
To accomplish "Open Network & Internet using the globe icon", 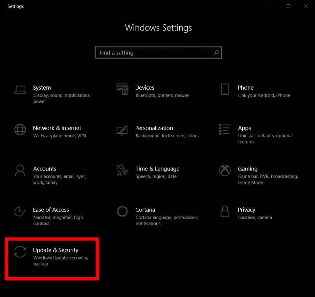I will coord(20,130).
